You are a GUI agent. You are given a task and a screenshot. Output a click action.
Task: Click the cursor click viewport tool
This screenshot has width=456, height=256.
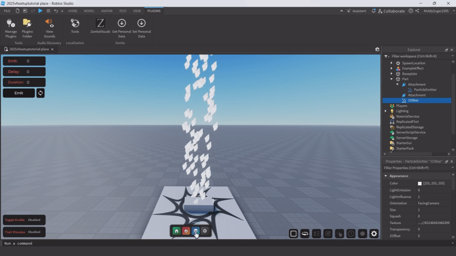tap(339, 234)
